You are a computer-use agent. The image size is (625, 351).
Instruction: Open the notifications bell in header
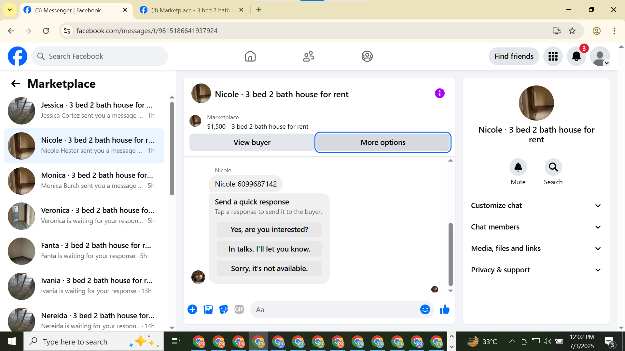pyautogui.click(x=576, y=57)
